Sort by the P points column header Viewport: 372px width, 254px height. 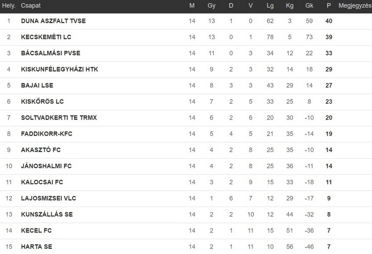pos(329,6)
